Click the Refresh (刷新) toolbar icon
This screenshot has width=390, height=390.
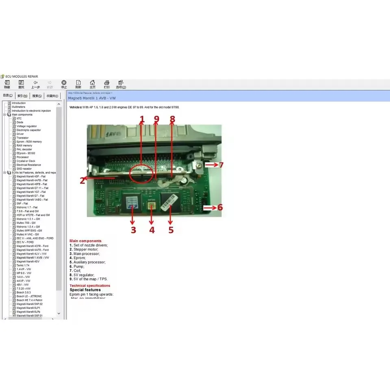tap(78, 84)
